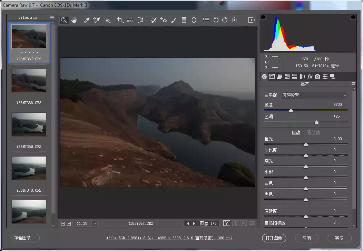363x251 pixels.
Task: Click the 打开图像 button
Action: [274, 238]
